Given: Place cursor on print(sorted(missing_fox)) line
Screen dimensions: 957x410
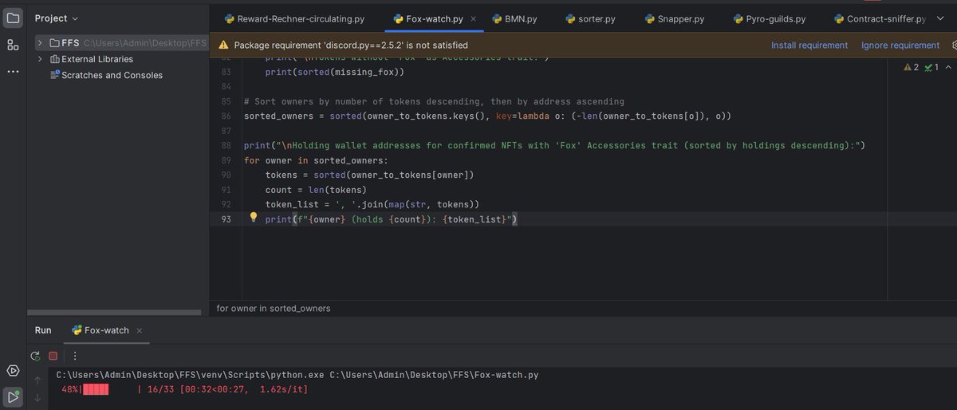Looking at the screenshot, I should pyautogui.click(x=335, y=73).
